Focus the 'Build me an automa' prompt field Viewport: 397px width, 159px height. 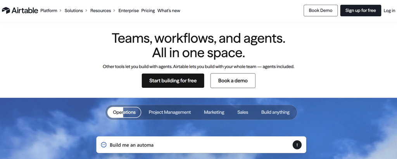pos(201,145)
